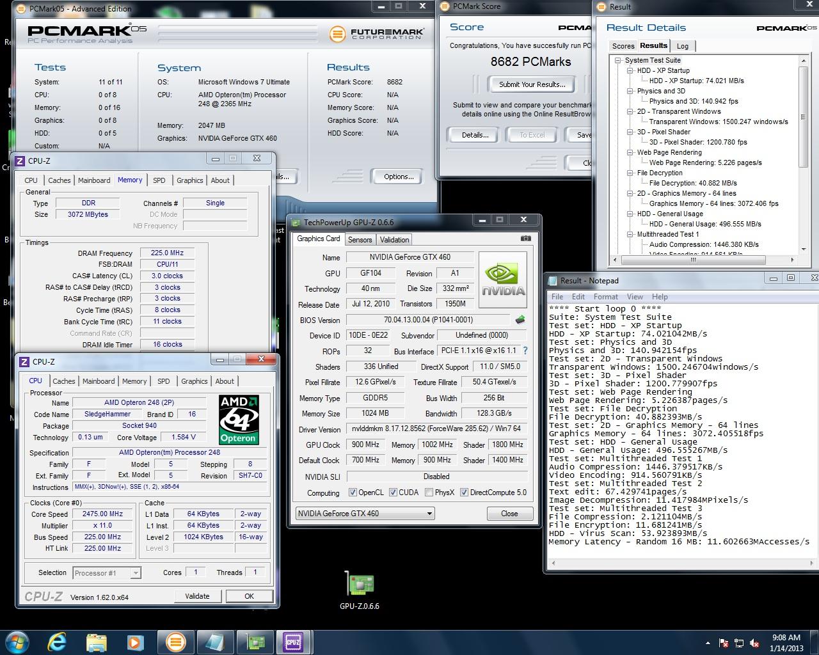Collapse the System Test Suite tree node

tap(618, 61)
